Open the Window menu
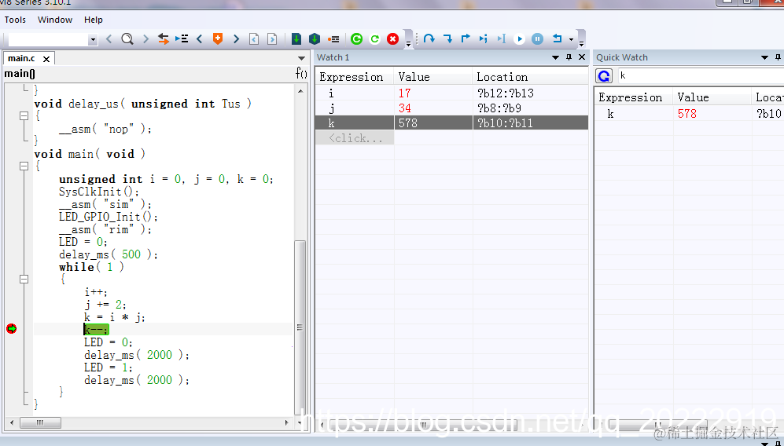 click(x=55, y=20)
